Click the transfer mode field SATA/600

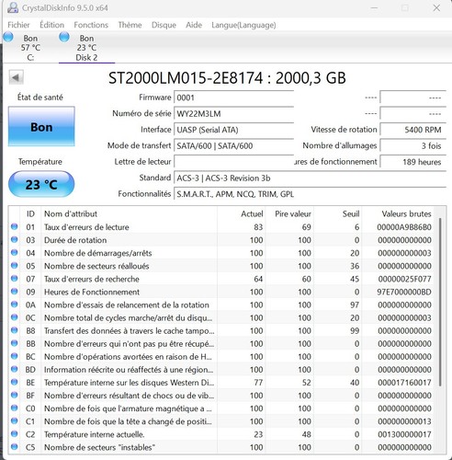[x=234, y=145]
